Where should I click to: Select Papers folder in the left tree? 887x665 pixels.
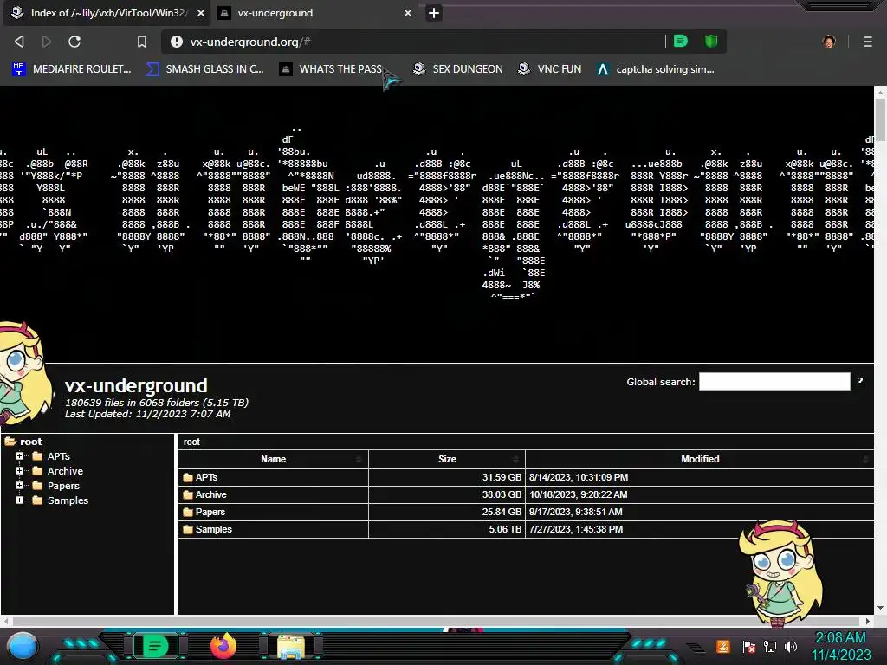click(x=63, y=486)
